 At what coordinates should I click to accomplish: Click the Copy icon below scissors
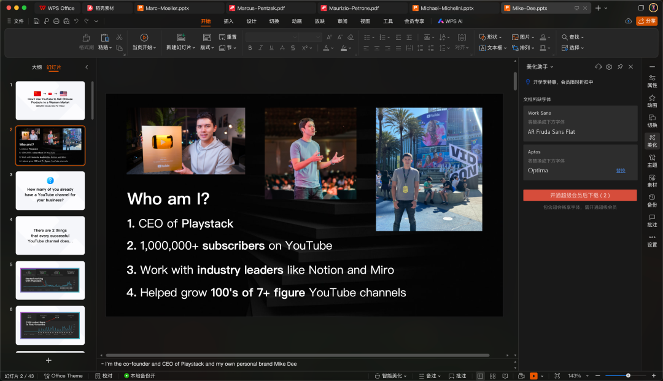coord(119,48)
